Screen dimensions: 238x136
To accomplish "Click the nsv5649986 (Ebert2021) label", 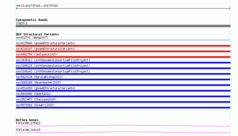I will (x=34, y=94).
